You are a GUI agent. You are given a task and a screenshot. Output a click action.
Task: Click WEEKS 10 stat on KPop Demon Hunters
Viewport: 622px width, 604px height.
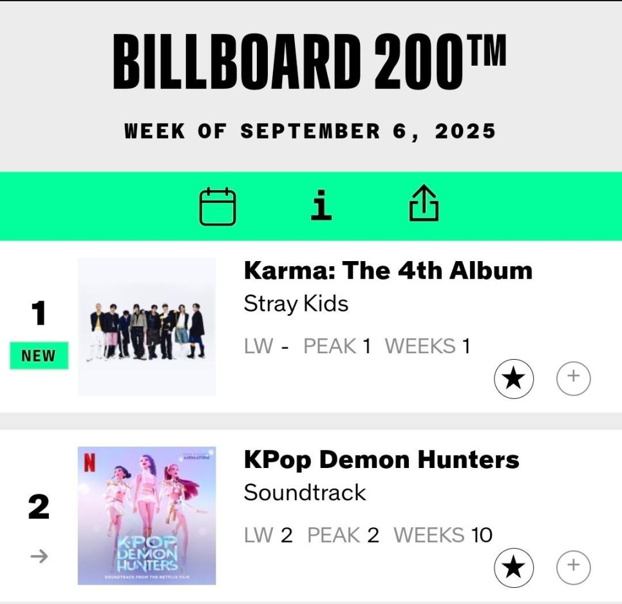point(443,535)
